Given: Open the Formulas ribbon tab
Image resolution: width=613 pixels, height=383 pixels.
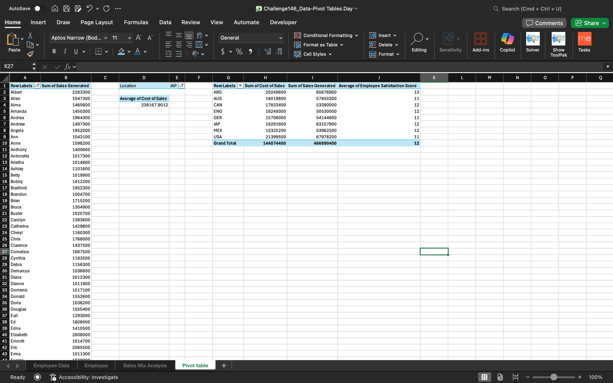Looking at the screenshot, I should [x=136, y=22].
